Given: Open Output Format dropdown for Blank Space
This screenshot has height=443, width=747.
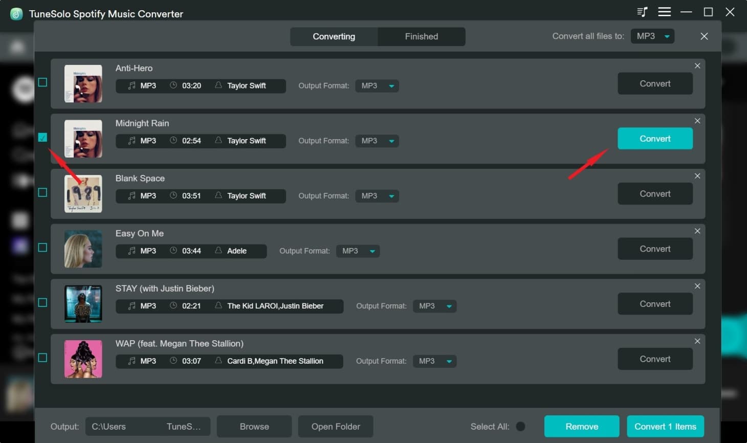Looking at the screenshot, I should point(377,196).
